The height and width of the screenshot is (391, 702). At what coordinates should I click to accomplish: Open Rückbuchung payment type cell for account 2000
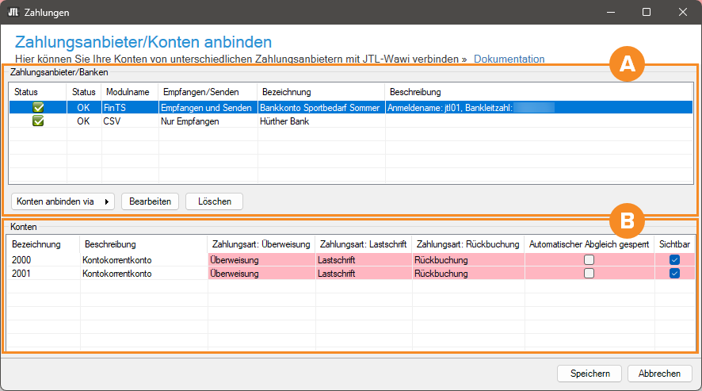pyautogui.click(x=467, y=260)
